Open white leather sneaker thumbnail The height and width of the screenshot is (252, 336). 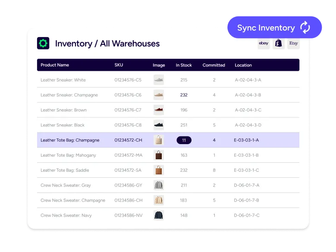[x=159, y=80]
